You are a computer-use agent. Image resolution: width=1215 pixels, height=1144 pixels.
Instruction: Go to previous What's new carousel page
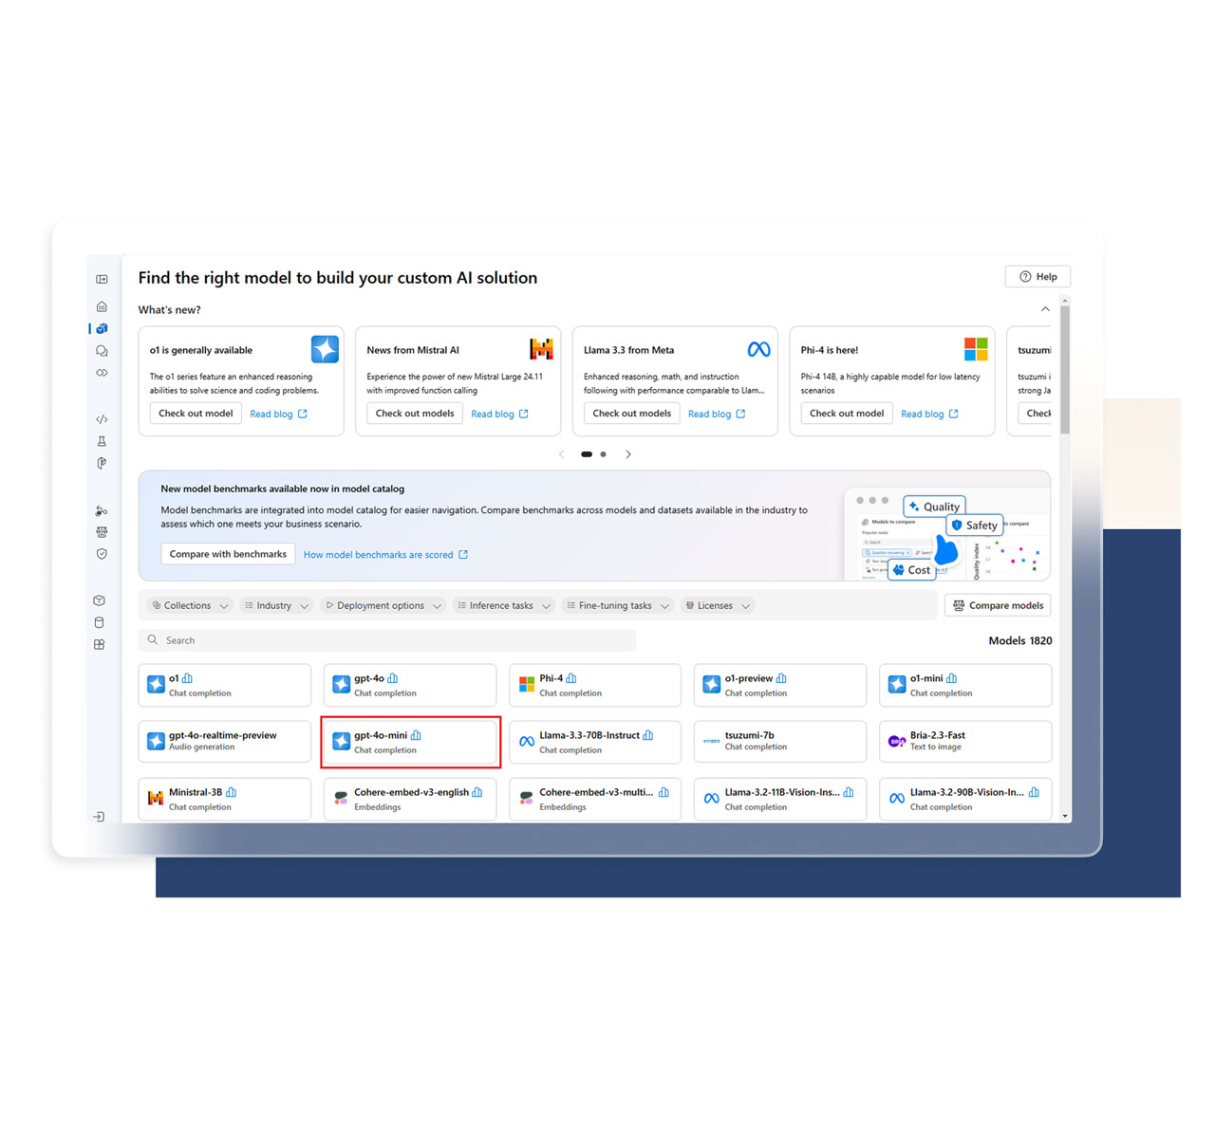point(562,454)
